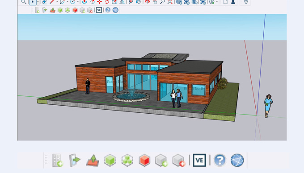The image size is (304, 173).
Task: Select the shrub beside the building
Action: tap(223, 83)
